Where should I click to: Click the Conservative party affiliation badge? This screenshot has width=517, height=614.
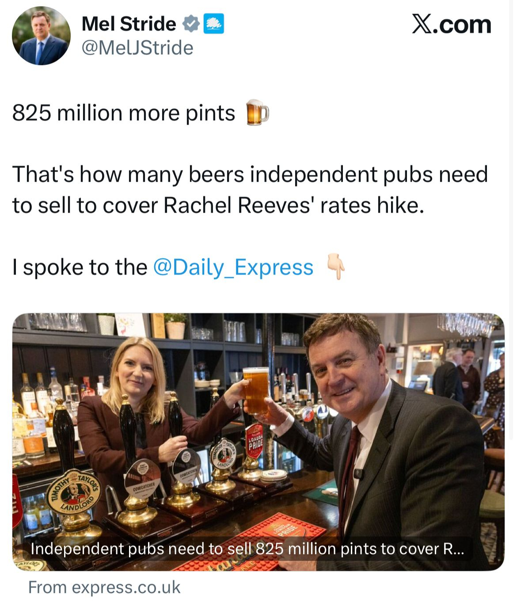pos(214,24)
